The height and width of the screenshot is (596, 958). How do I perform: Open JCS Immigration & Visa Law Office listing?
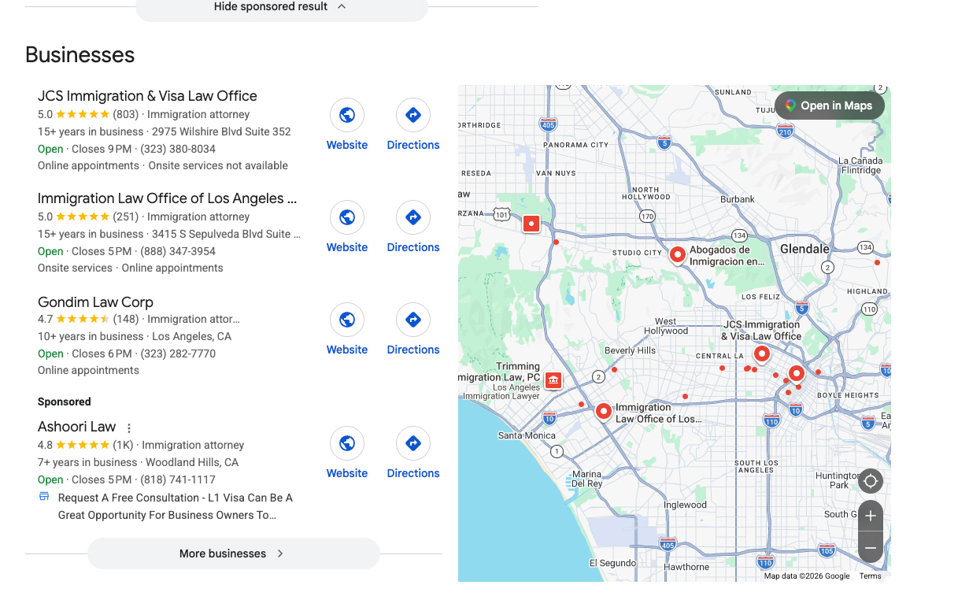click(x=147, y=96)
